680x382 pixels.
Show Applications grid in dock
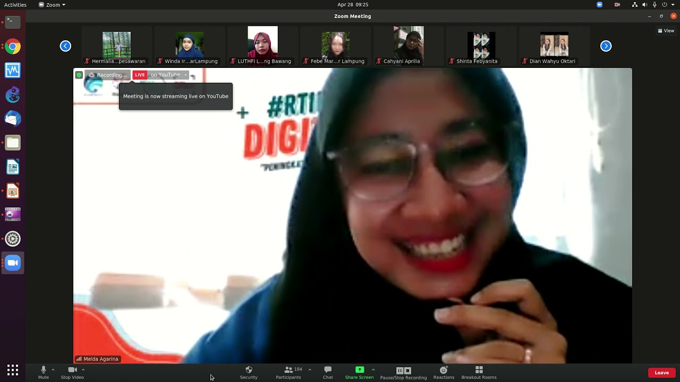(13, 370)
